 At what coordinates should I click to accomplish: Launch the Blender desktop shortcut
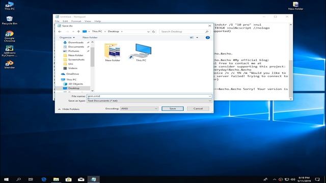pos(9,65)
